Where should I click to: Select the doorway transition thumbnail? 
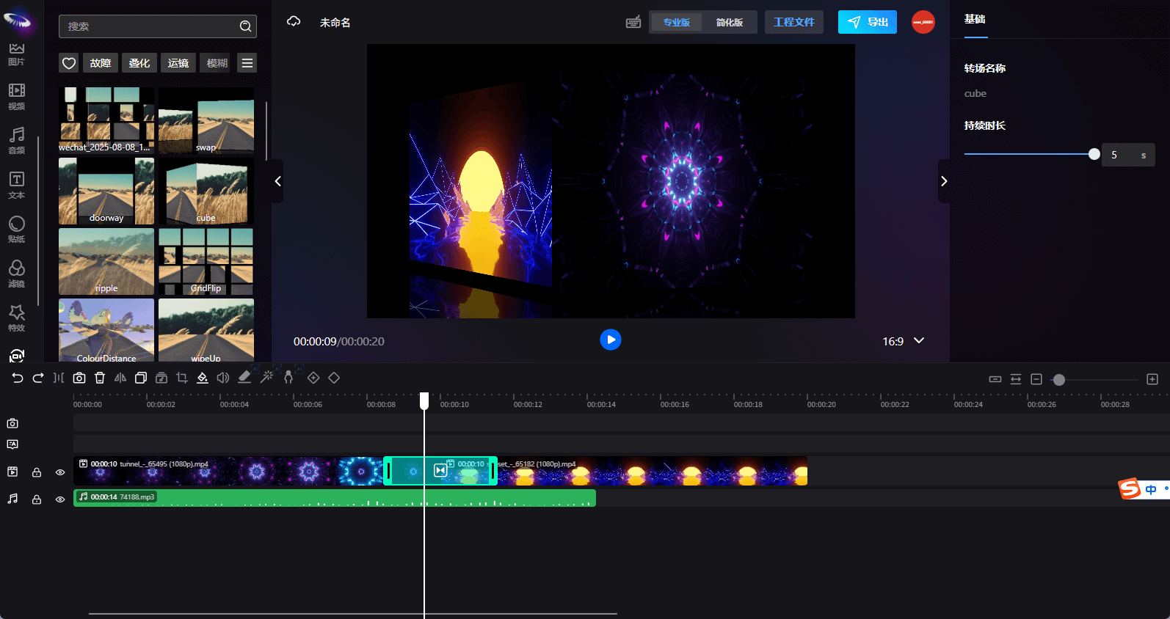[x=106, y=191]
